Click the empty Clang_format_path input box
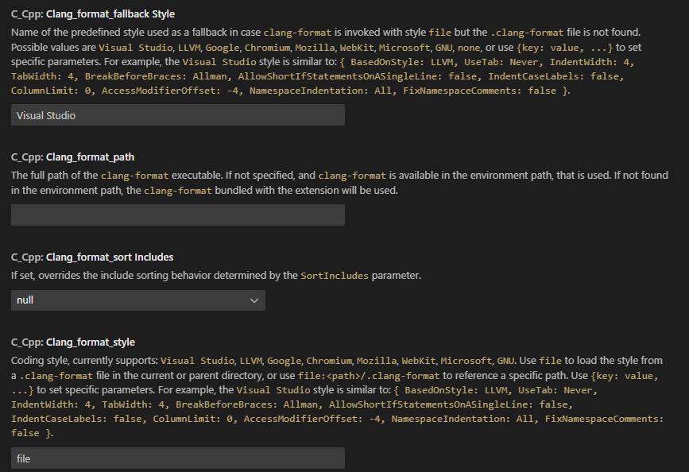 coord(178,215)
